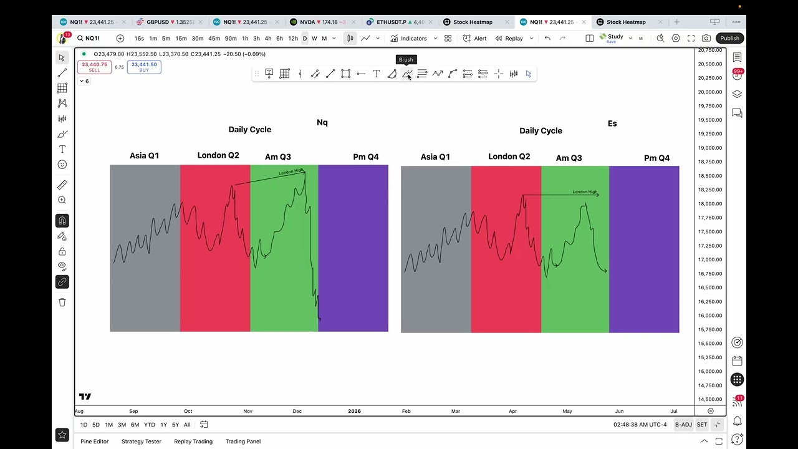Open chart style dropdown next to line icon
798x449 pixels.
[379, 38]
